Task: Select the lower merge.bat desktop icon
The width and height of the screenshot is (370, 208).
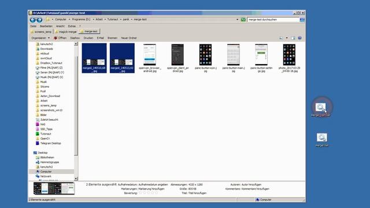Action: tap(322, 140)
